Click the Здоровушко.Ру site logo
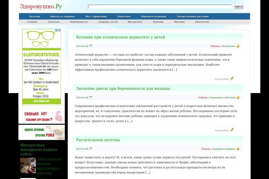The width and height of the screenshot is (269, 179). (41, 7)
